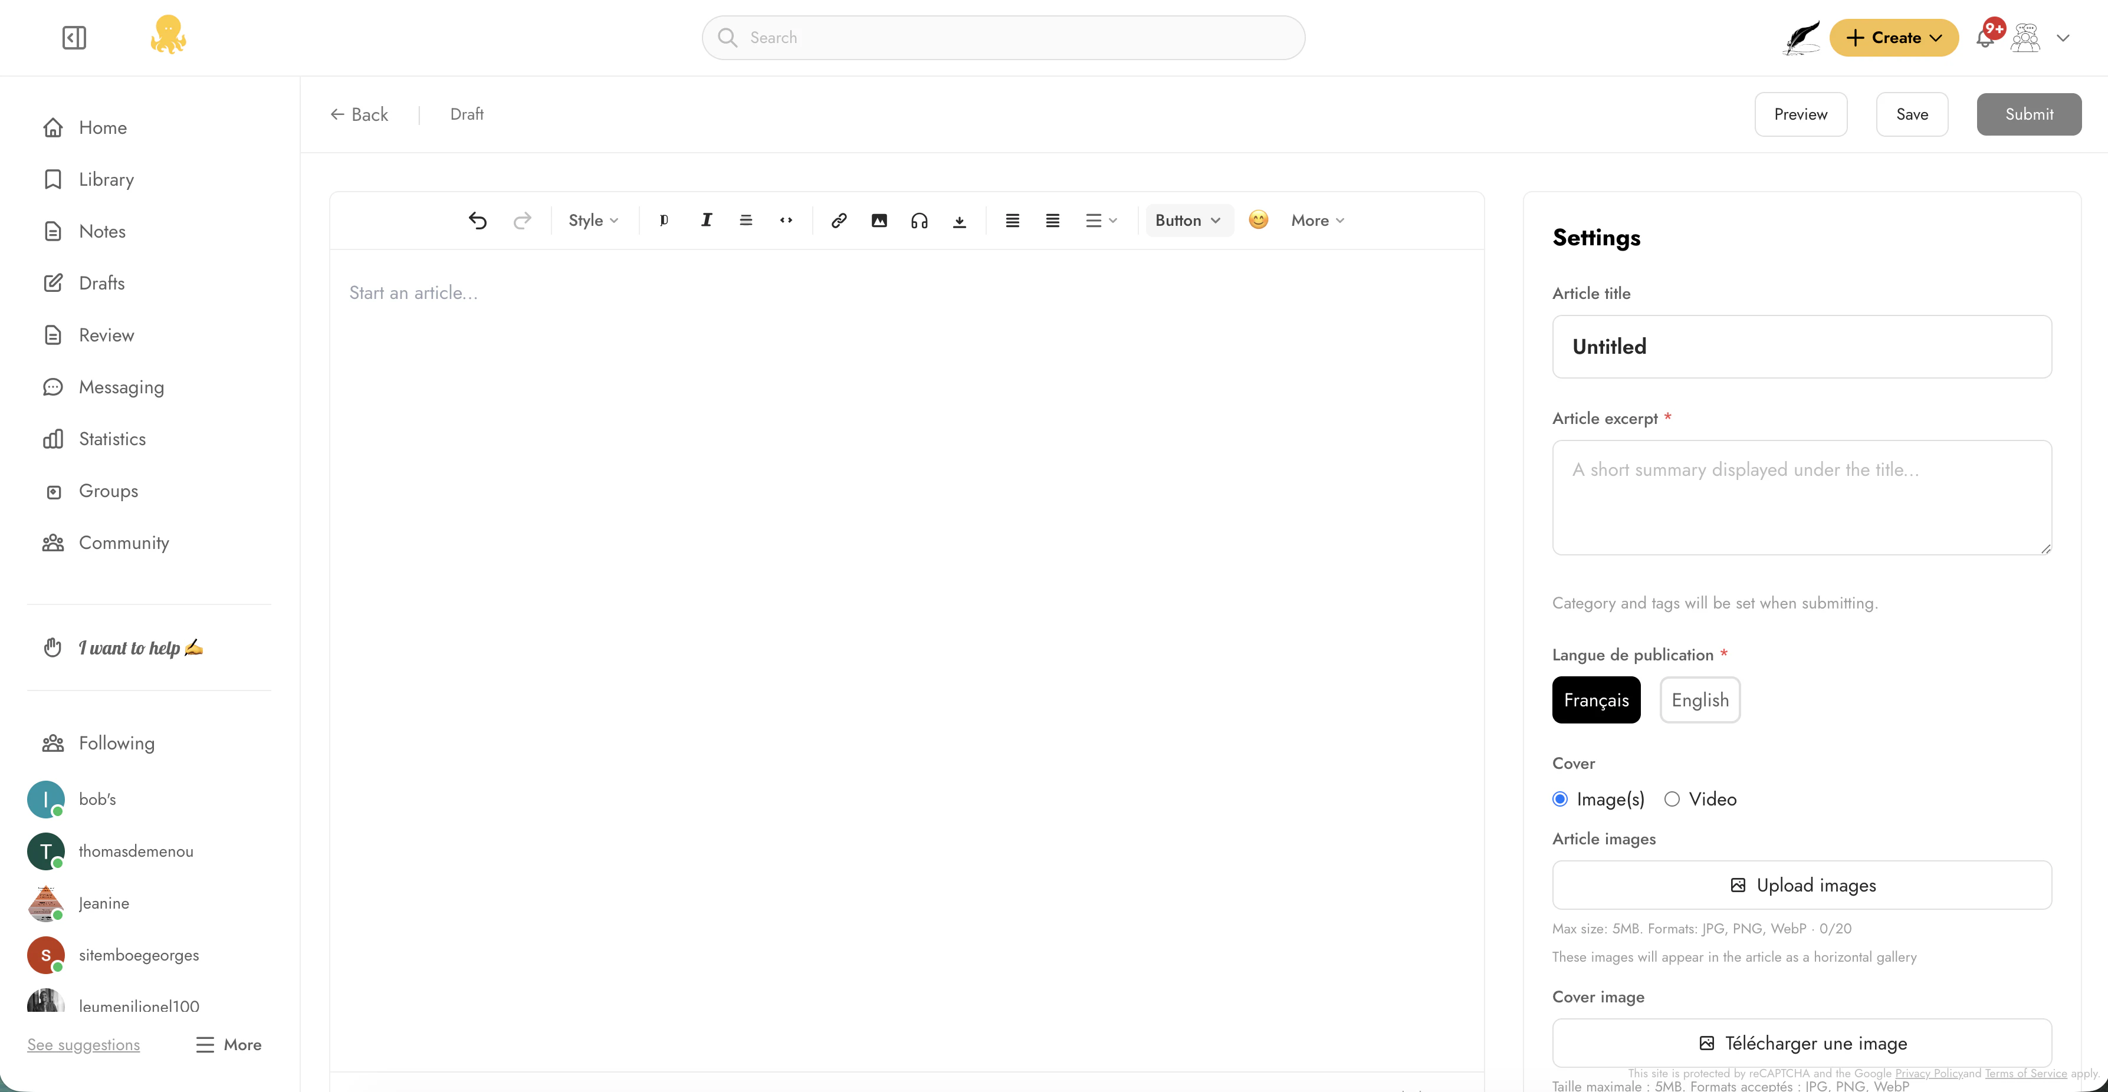Click the undo arrow in editor toolbar
Screen dimensions: 2108x1092
pos(478,220)
